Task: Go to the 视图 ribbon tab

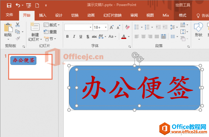Action: click(150, 15)
